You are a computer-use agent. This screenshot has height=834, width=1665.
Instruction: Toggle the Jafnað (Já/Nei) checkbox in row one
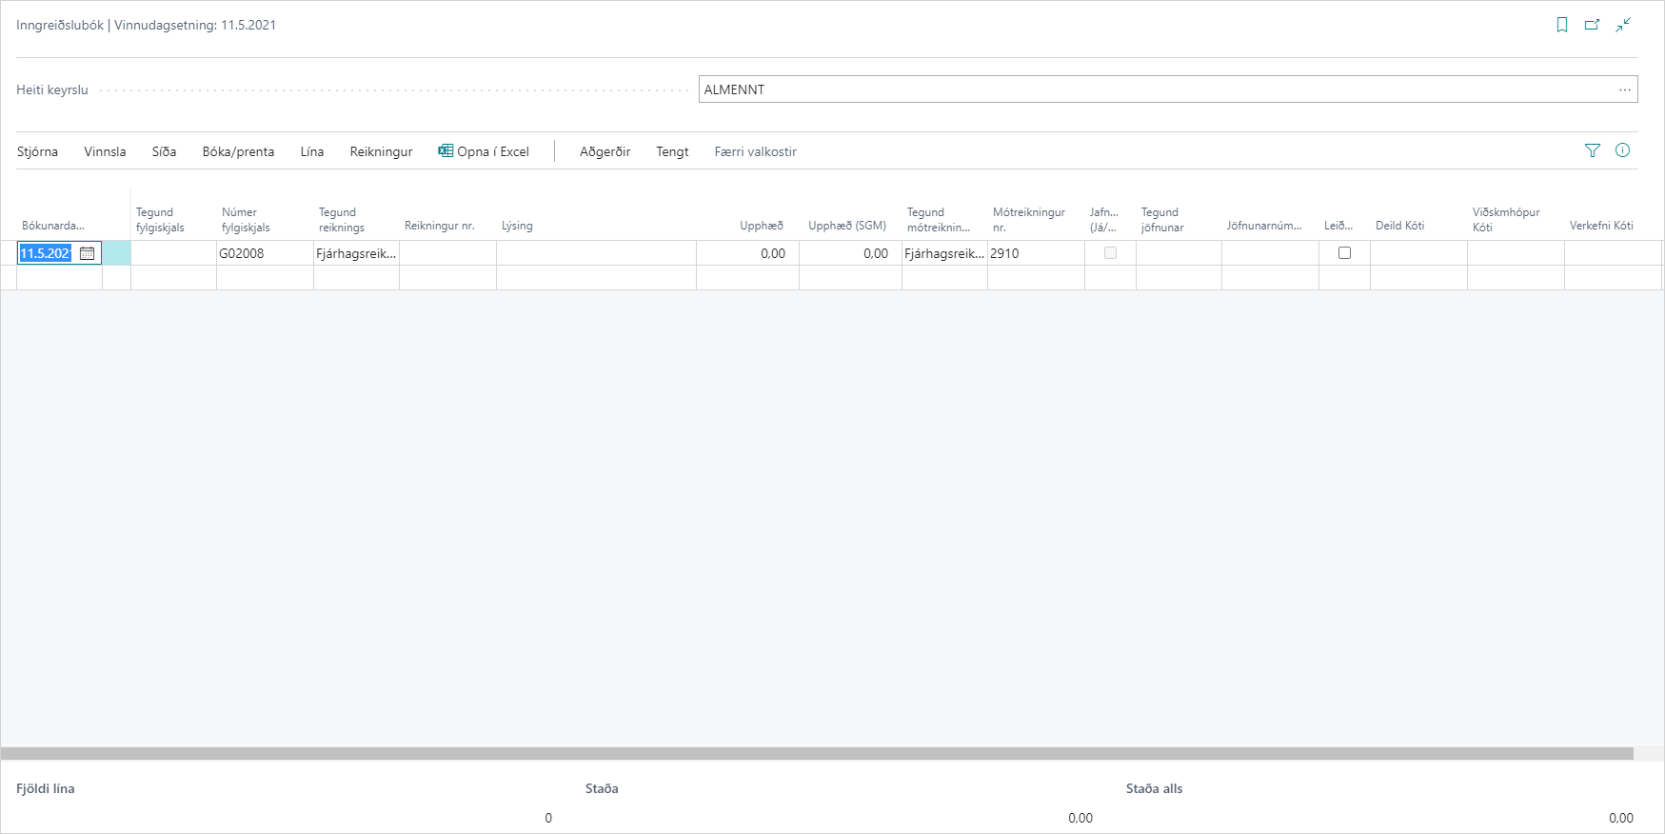1110,253
